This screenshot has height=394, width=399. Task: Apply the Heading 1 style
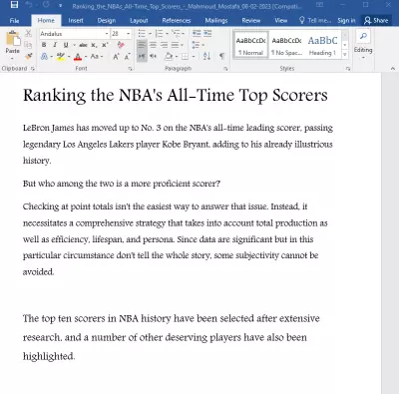coord(322,46)
